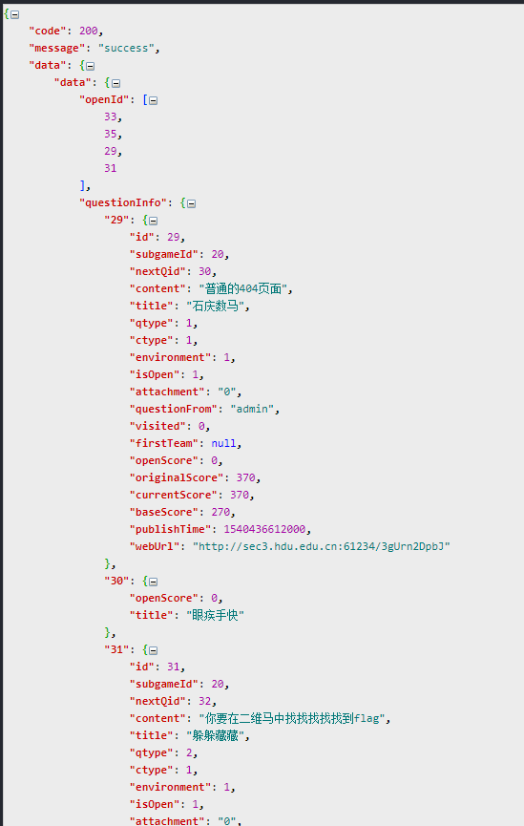
Task: Collapse the "30" question entry
Action: [154, 582]
